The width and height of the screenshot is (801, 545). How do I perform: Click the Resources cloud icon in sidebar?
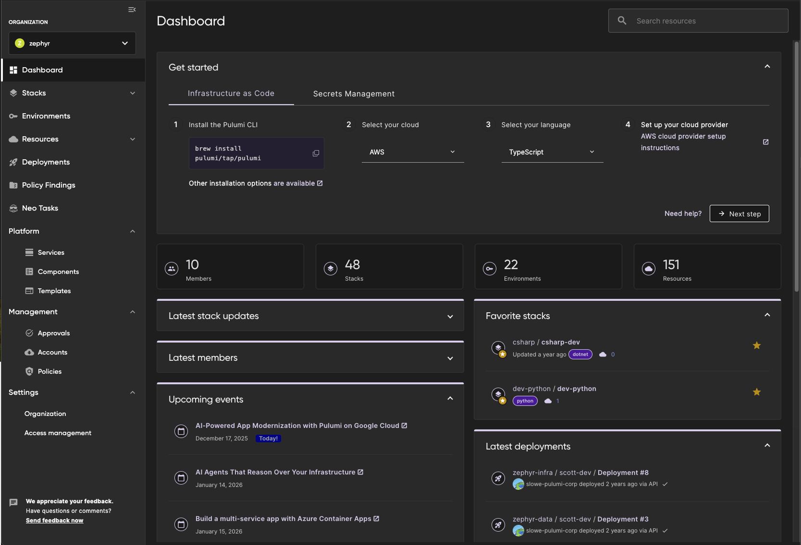13,139
